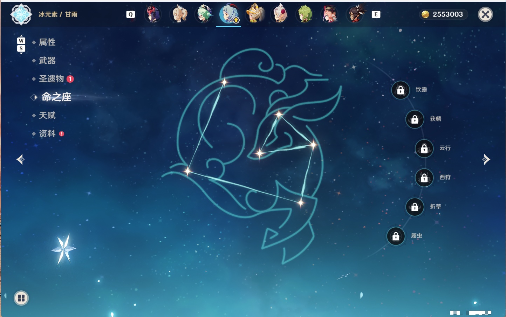This screenshot has height=317, width=506.
Task: Select the purple-haired character with red mask
Action: point(153,14)
